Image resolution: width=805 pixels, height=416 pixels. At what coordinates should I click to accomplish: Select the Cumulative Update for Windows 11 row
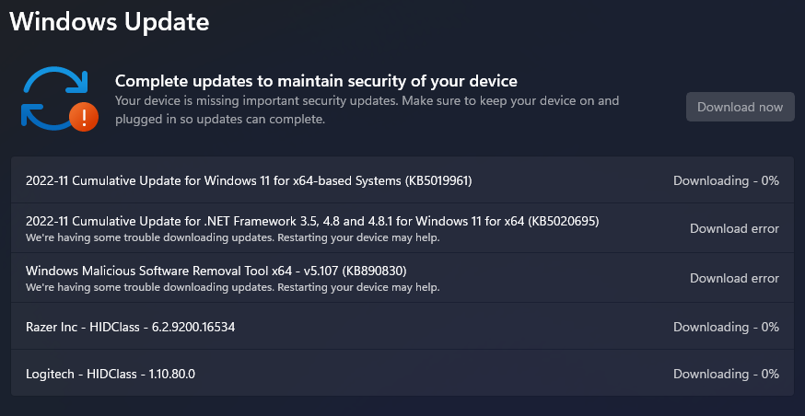(x=249, y=180)
